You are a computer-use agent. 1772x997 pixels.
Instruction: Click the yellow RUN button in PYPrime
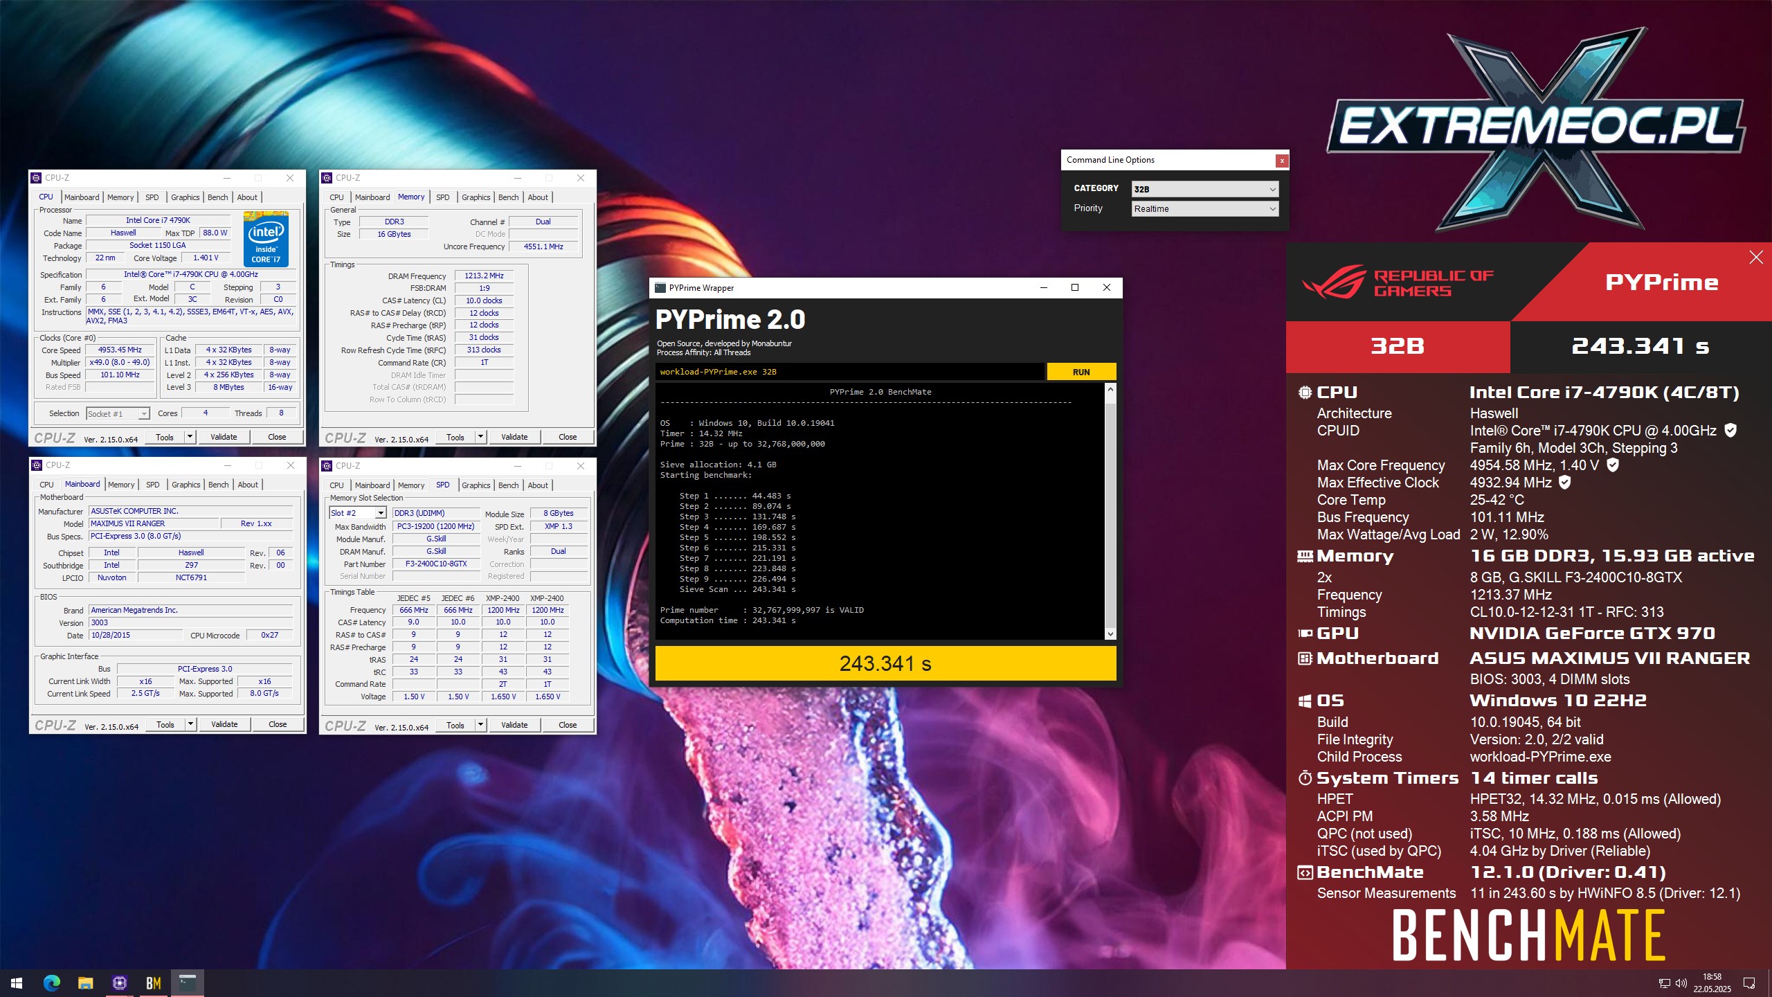click(1081, 372)
